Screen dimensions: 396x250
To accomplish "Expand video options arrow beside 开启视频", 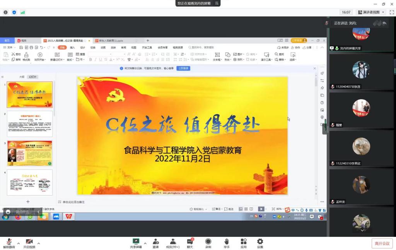I will [x=39, y=243].
